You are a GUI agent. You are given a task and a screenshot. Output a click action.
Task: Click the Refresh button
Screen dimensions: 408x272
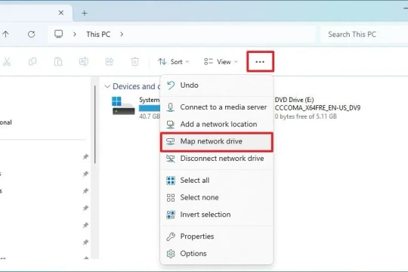tap(32, 34)
